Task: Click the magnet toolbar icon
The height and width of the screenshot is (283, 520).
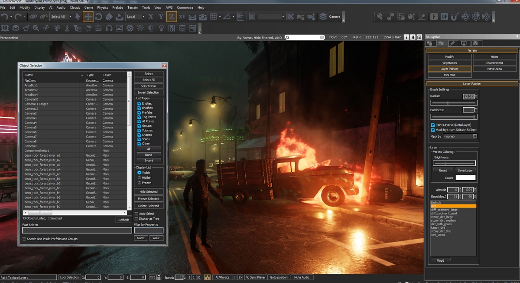Action: tap(455, 16)
